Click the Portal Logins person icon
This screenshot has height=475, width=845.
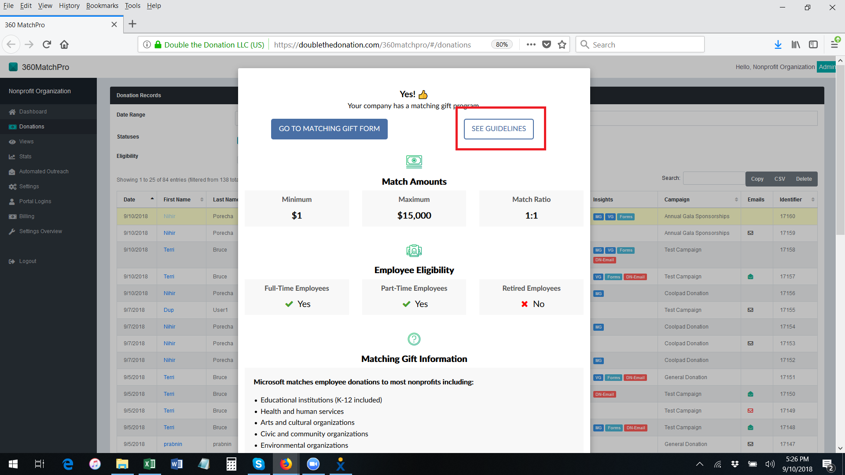(x=12, y=201)
